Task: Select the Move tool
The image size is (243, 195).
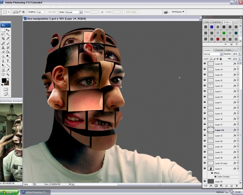Action: [x=8, y=30]
